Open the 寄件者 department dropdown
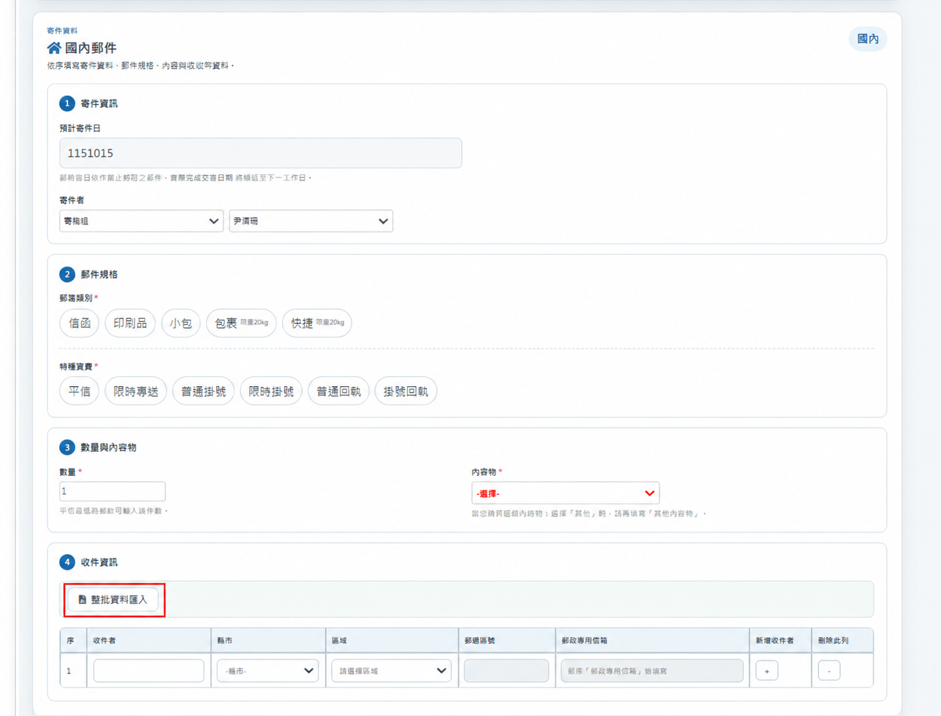This screenshot has height=716, width=941. [x=141, y=221]
